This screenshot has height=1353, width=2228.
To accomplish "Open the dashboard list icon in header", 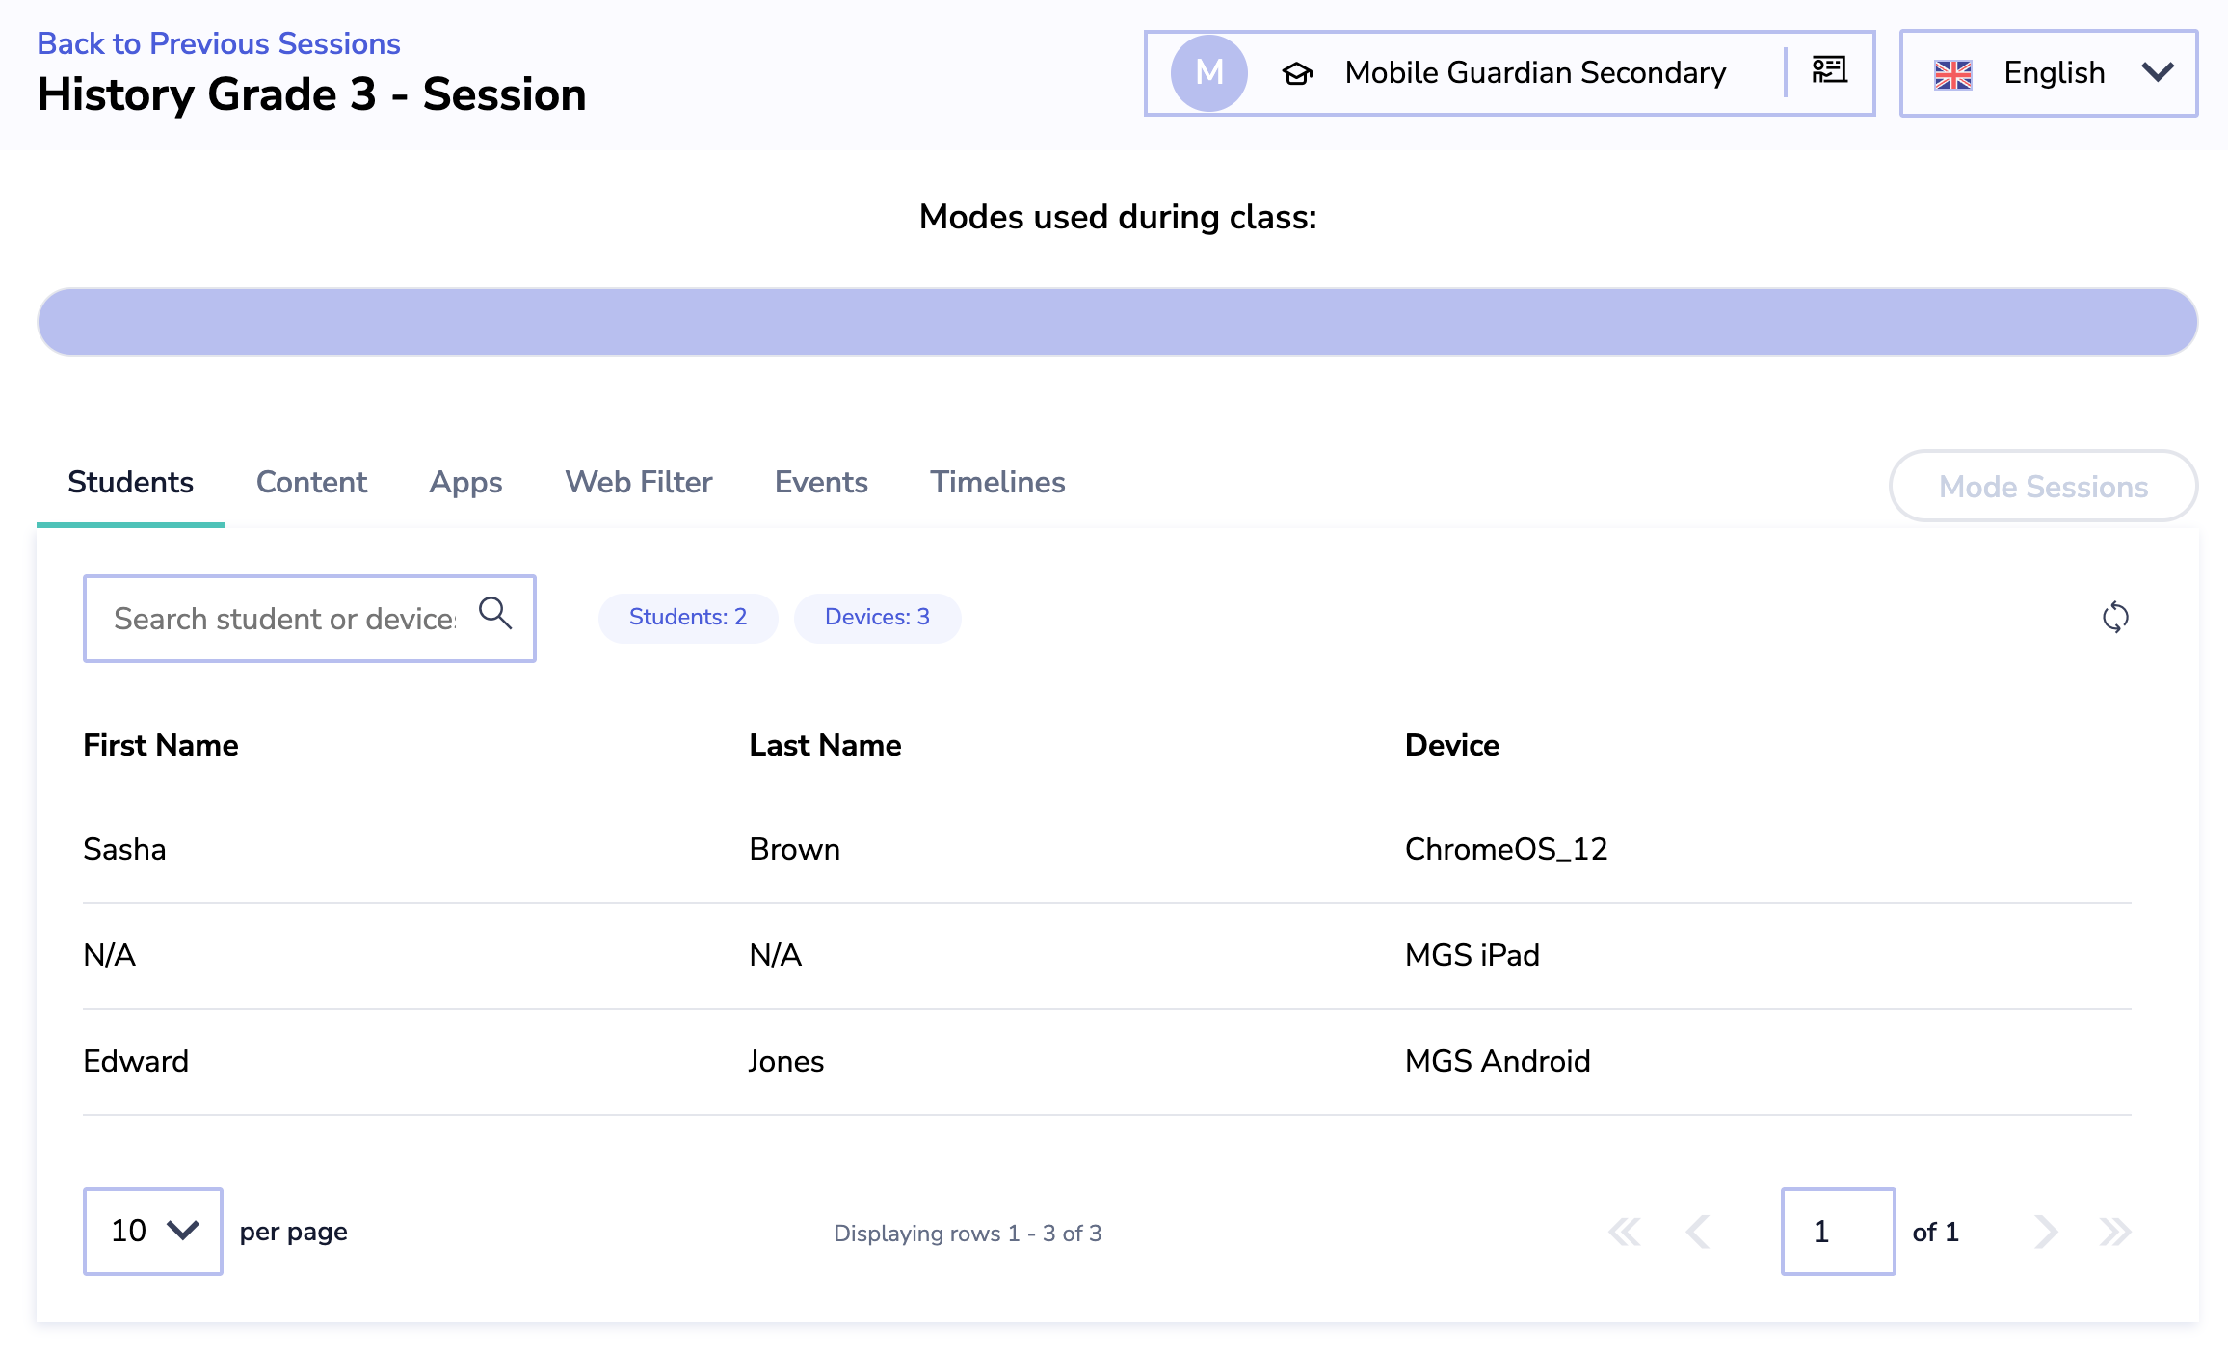I will click(x=1829, y=71).
